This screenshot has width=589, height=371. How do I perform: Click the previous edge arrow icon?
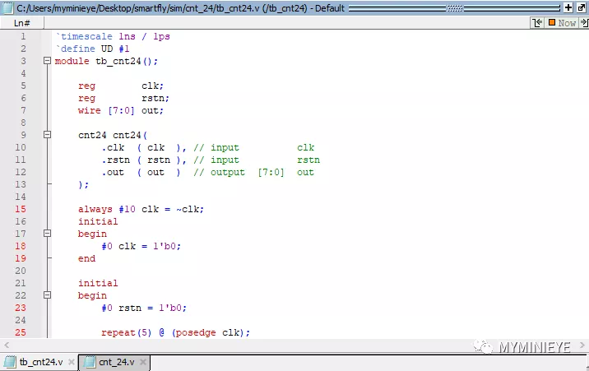point(537,23)
